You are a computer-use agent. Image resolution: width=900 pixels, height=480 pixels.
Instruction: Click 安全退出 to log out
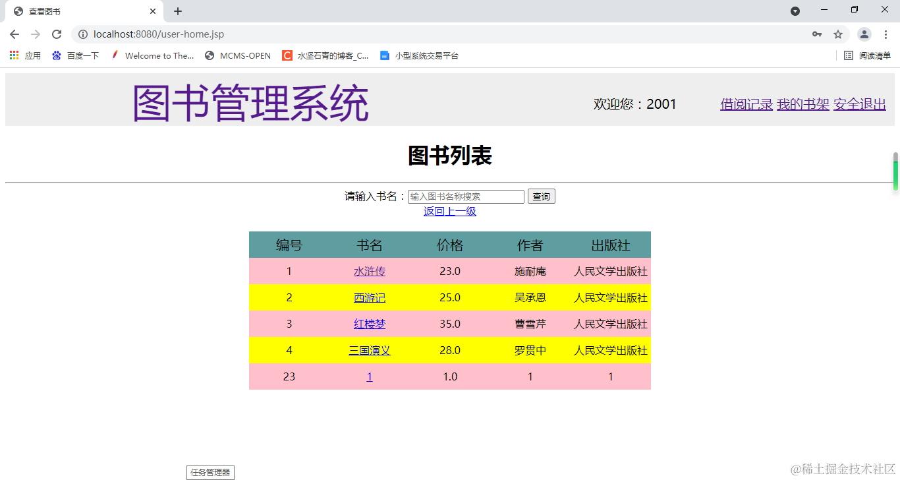click(858, 104)
